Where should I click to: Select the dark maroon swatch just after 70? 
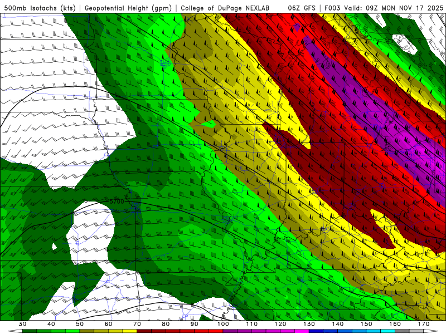click(144, 331)
